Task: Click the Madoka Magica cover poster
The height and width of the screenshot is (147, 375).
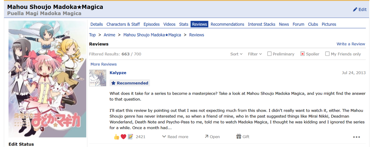Action: click(x=47, y=79)
